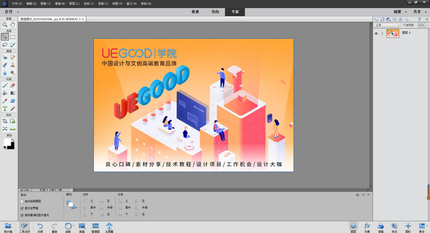The width and height of the screenshot is (430, 233).
Task: Uncheck 显示定界框 checkbox
Action: coord(22,208)
